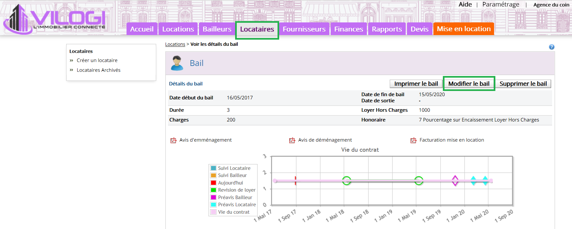572x229 pixels.
Task: Click the Date de sortie label
Action: 378,101
